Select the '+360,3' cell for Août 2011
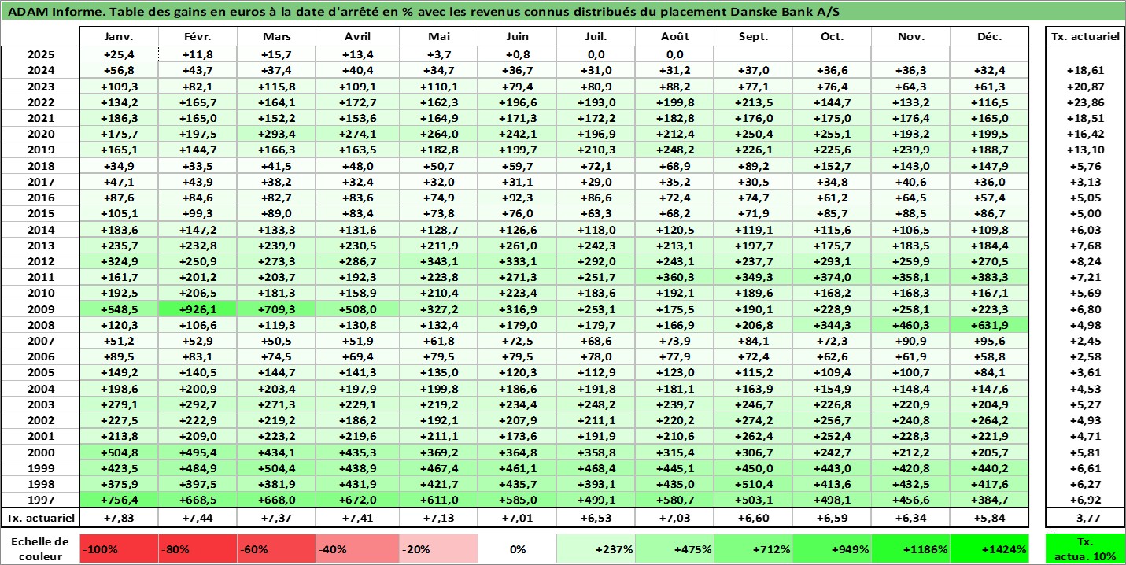Image resolution: width=1126 pixels, height=565 pixels. click(674, 277)
